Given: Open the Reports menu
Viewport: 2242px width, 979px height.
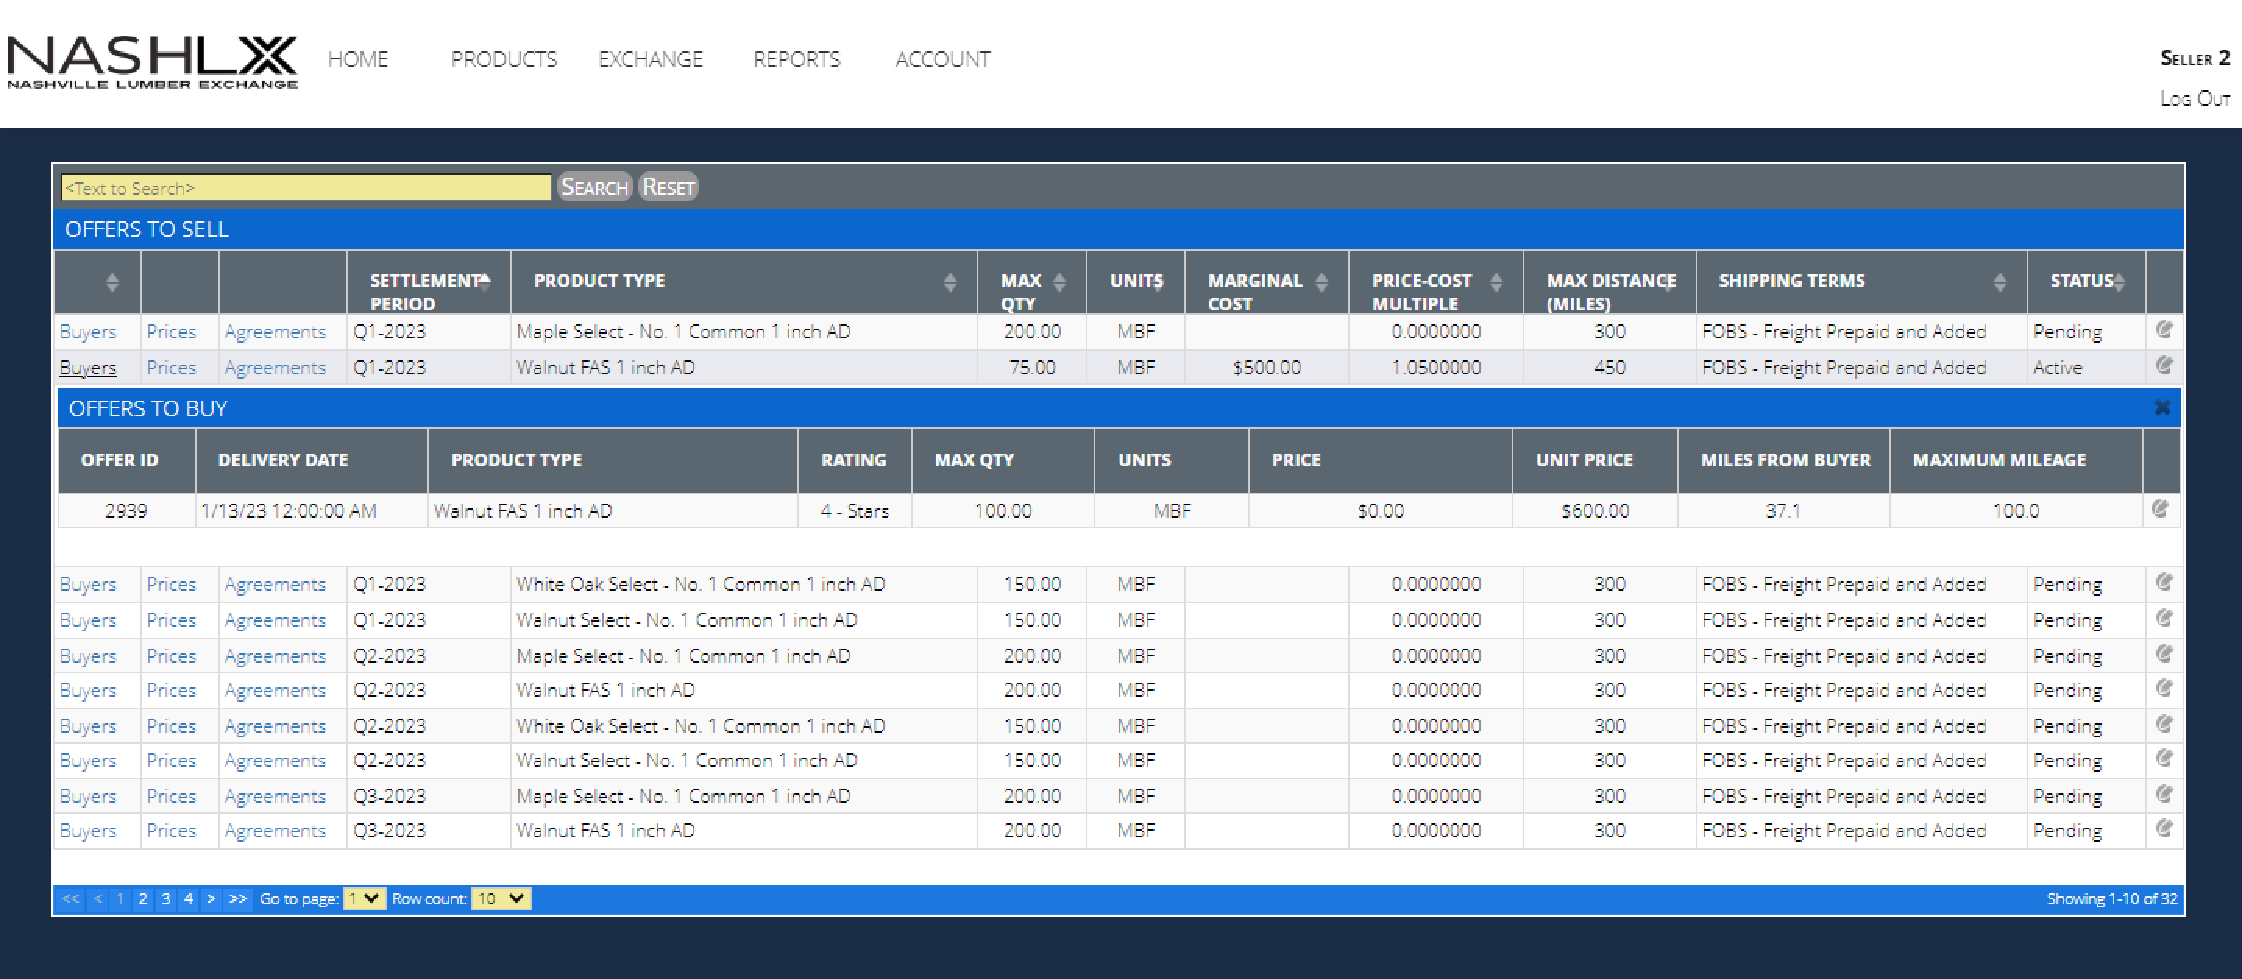Looking at the screenshot, I should [796, 59].
